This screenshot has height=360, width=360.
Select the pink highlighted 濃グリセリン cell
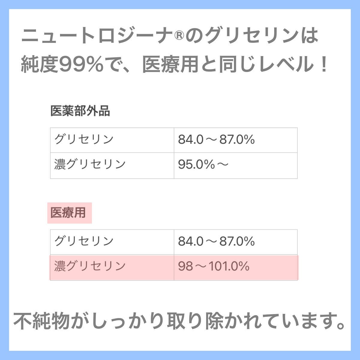[x=90, y=266]
